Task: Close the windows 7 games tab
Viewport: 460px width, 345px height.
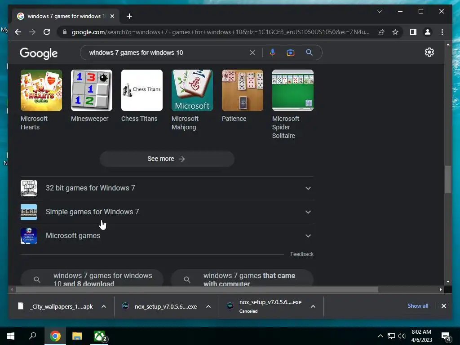Action: (112, 16)
